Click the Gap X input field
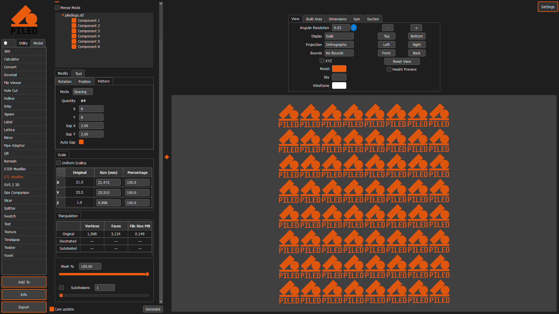This screenshot has width=559, height=314. coord(91,126)
